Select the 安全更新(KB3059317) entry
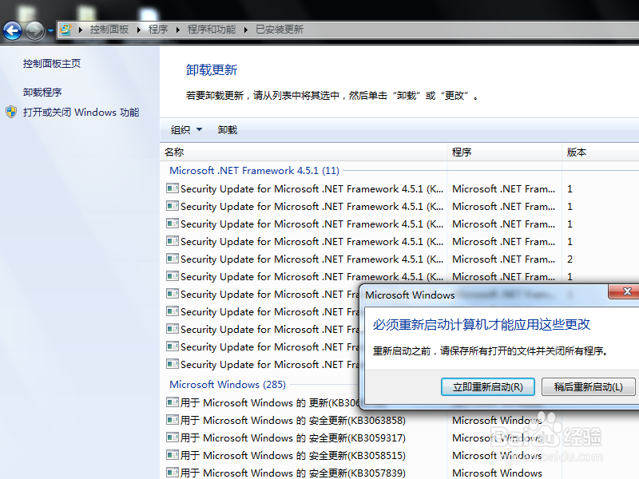The width and height of the screenshot is (639, 479). click(x=293, y=437)
